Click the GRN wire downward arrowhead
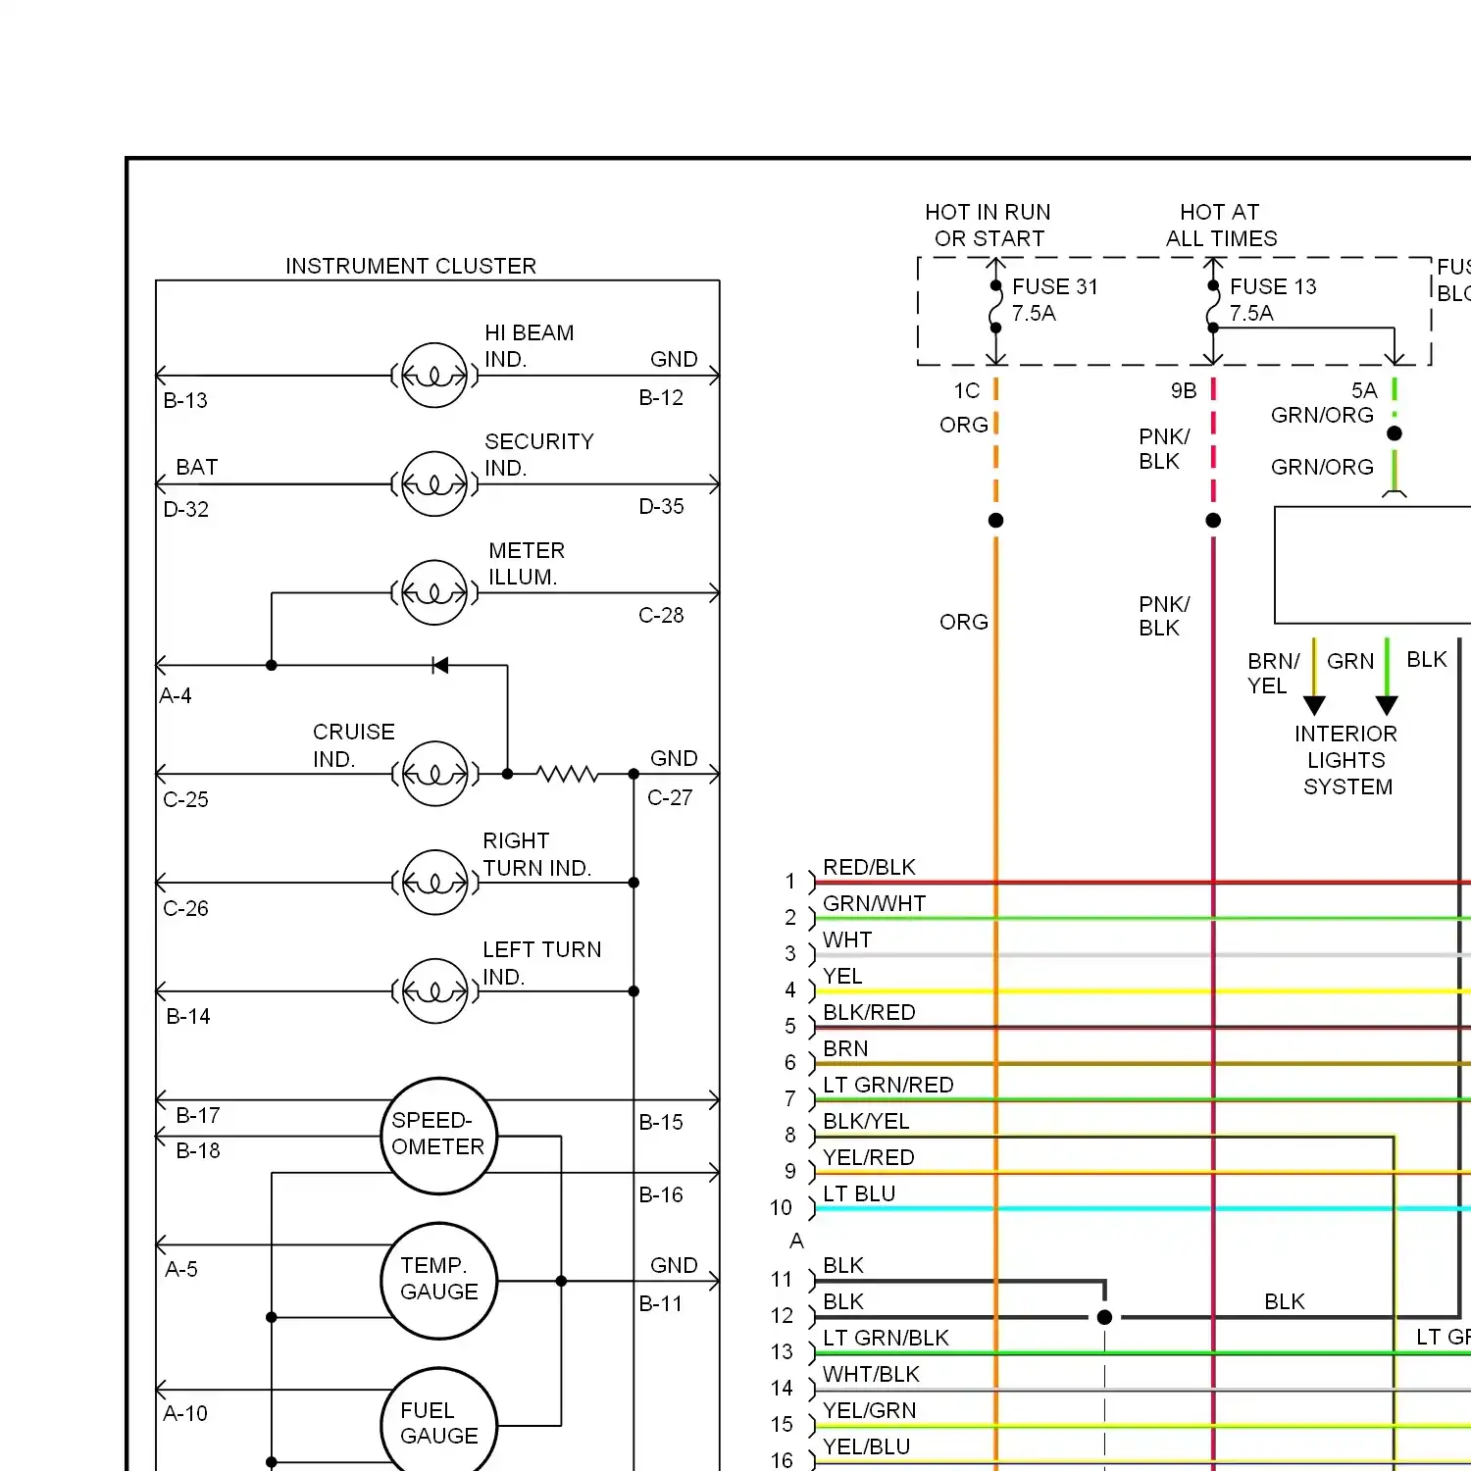The width and height of the screenshot is (1471, 1471). pyautogui.click(x=1387, y=705)
